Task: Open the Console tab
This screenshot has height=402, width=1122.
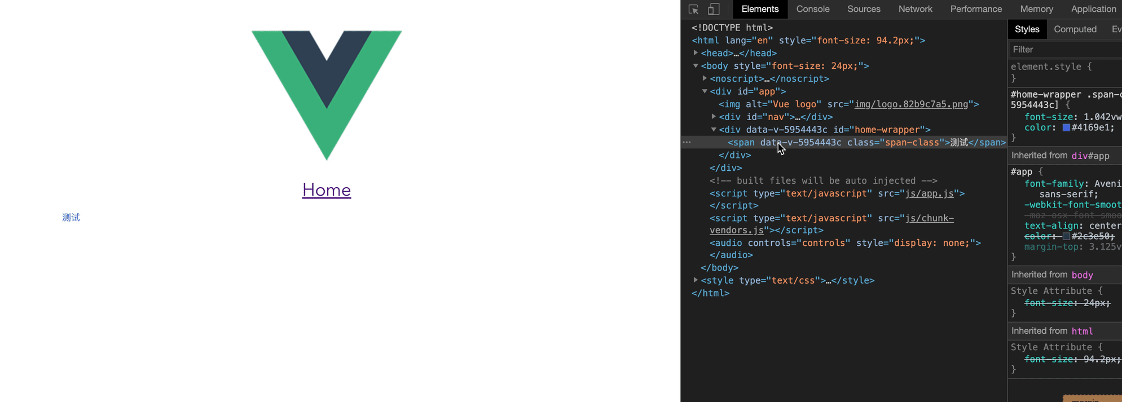Action: pyautogui.click(x=813, y=9)
